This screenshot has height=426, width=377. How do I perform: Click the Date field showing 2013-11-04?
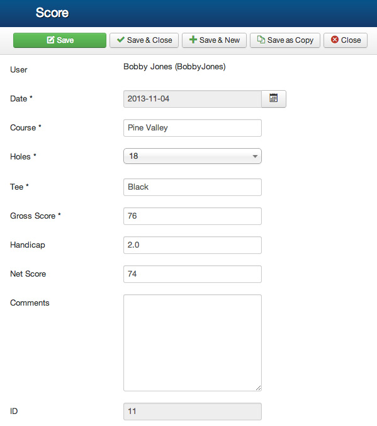coord(193,99)
